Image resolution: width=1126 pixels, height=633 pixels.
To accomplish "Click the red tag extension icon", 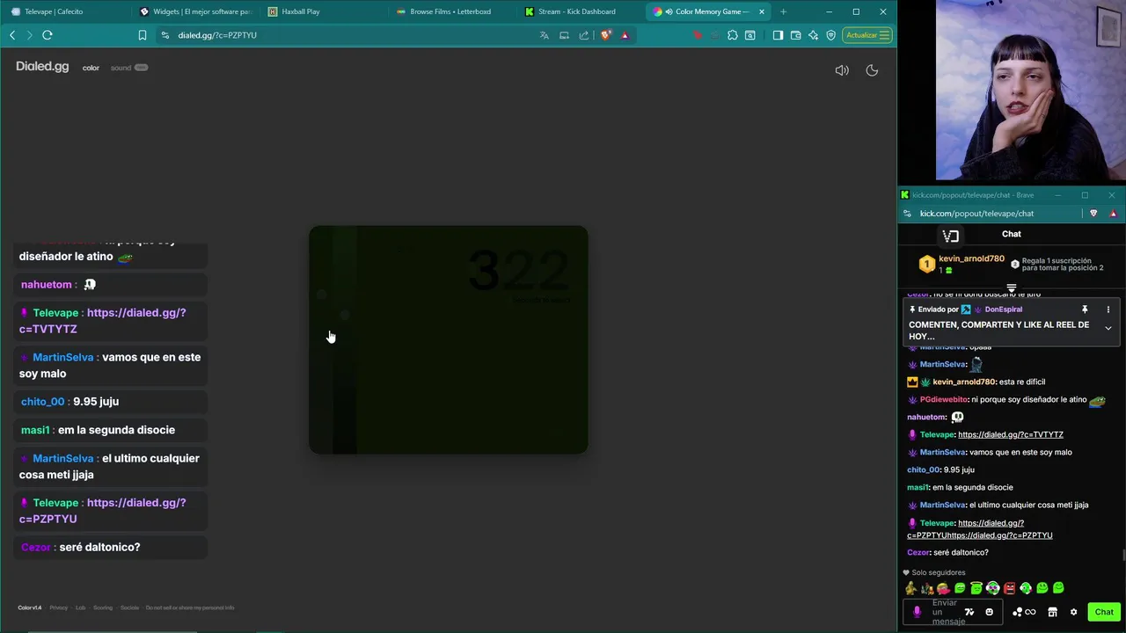I will tap(698, 35).
